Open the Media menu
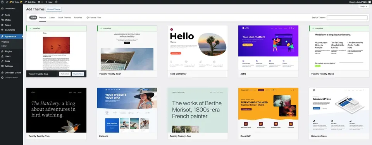372x145 pixels. click(x=11, y=20)
